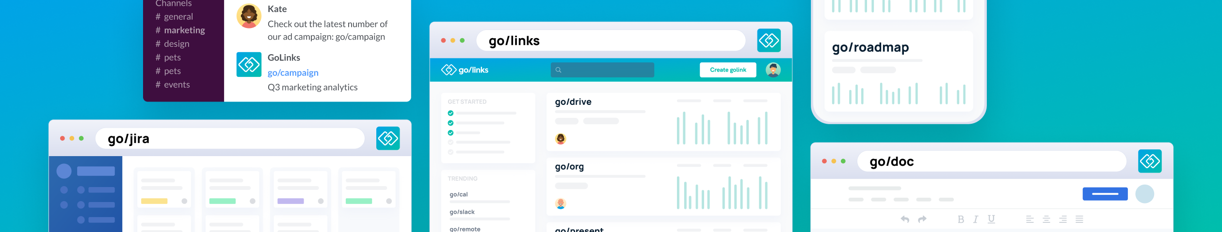Viewport: 1222px width, 232px height.
Task: Toggle underline formatting in go/doc toolbar
Action: coord(991,219)
